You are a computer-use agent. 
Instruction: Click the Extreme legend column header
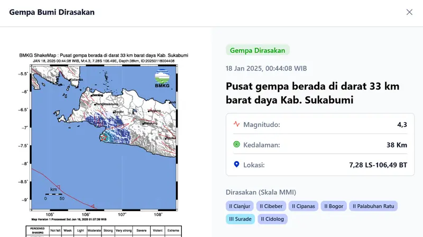[x=173, y=231]
